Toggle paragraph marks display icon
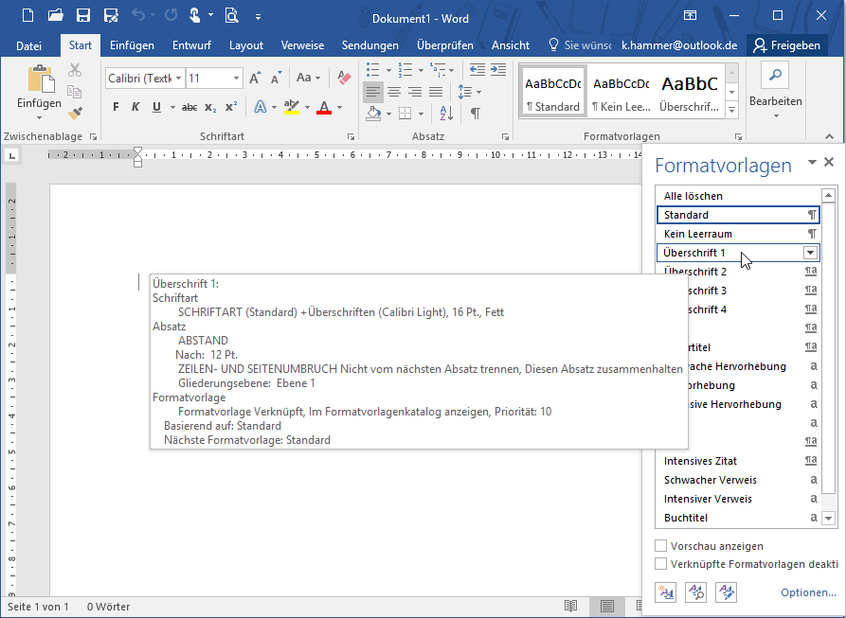 475,113
